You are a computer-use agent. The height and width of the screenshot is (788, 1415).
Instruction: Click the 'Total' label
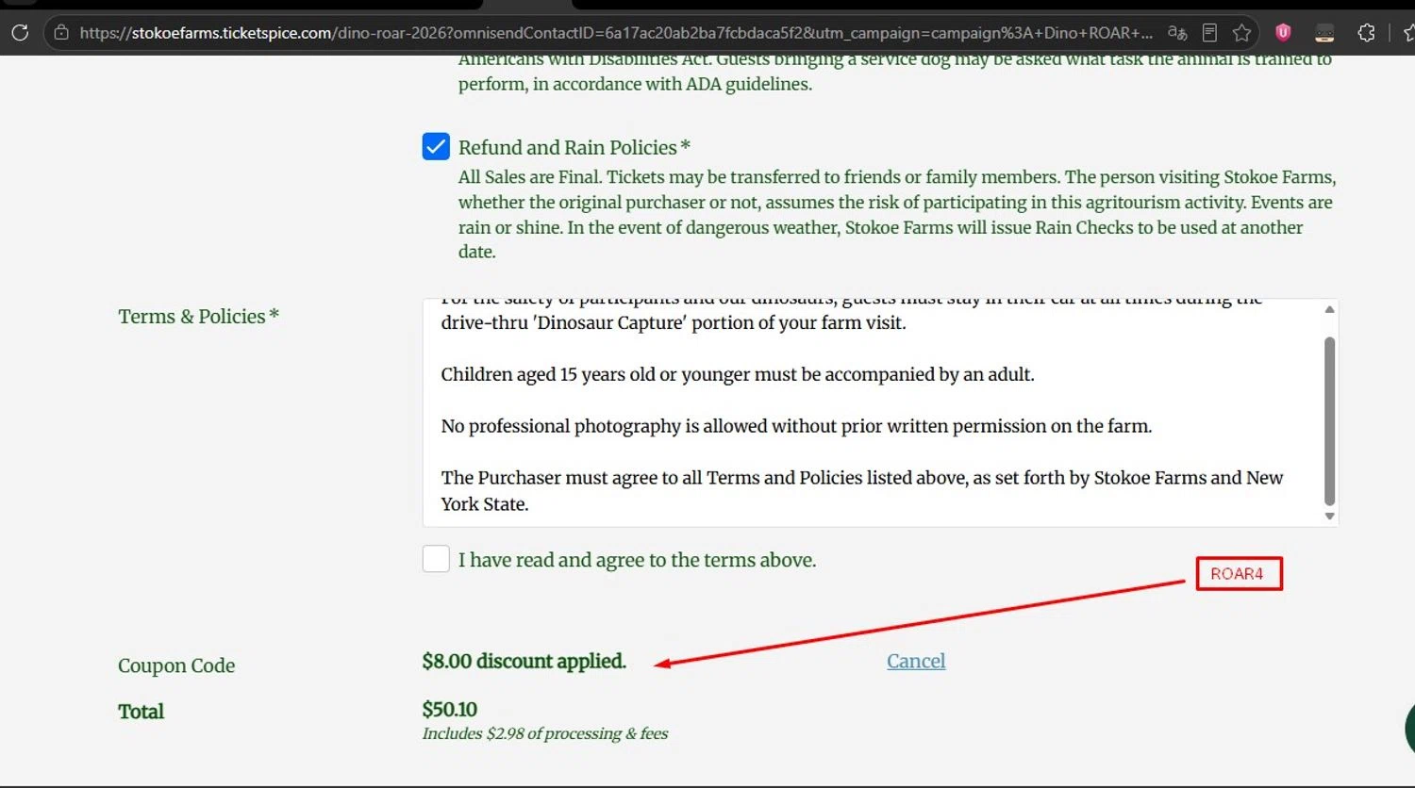(141, 712)
